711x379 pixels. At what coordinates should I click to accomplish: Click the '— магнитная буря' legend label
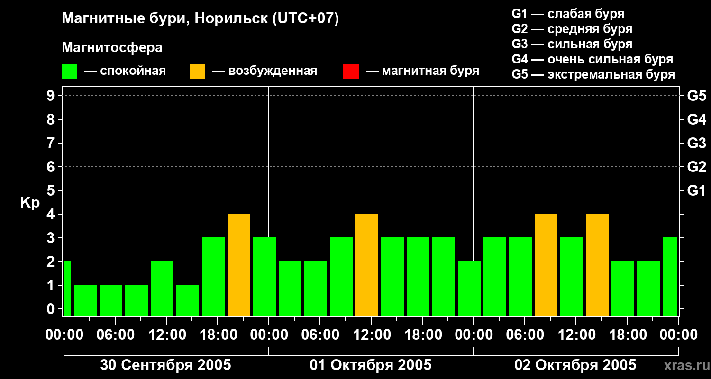(422, 71)
